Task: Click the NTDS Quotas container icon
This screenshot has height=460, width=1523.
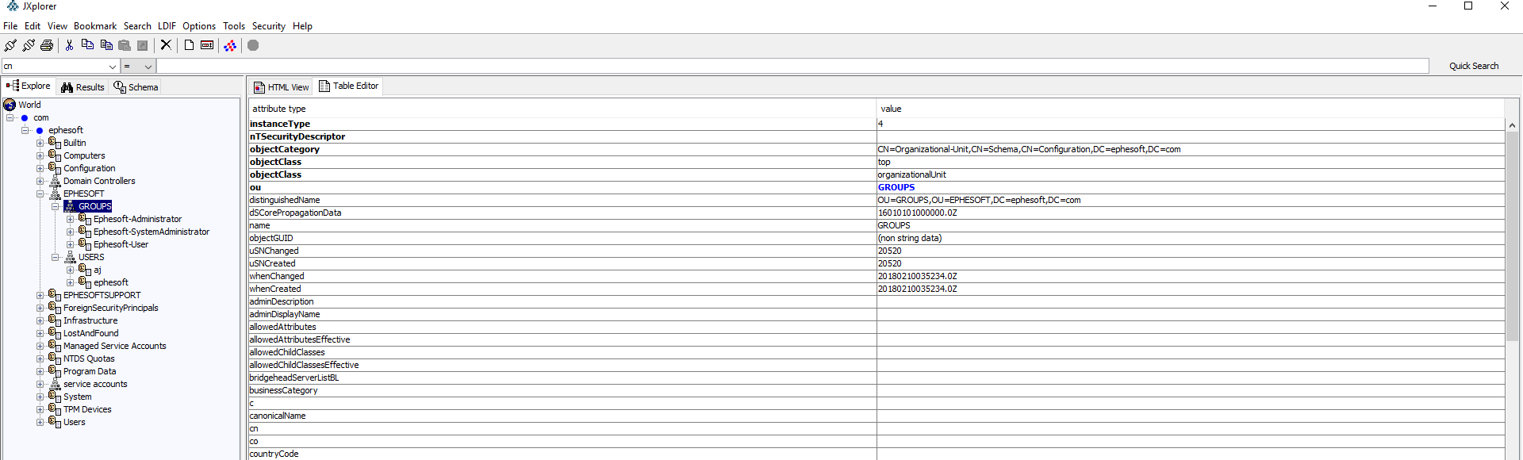Action: click(x=55, y=358)
